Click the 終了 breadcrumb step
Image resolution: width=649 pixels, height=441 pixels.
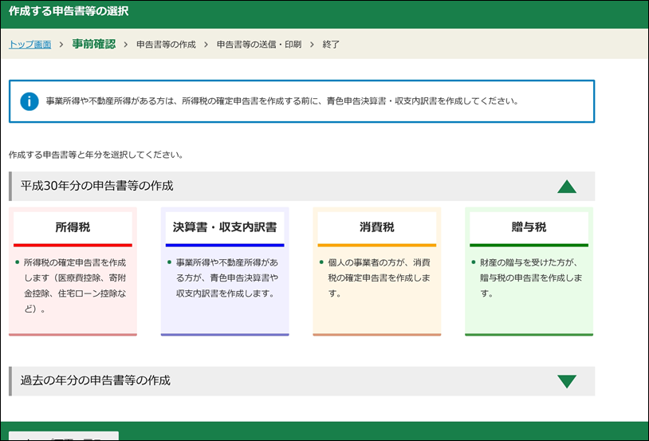[331, 45]
